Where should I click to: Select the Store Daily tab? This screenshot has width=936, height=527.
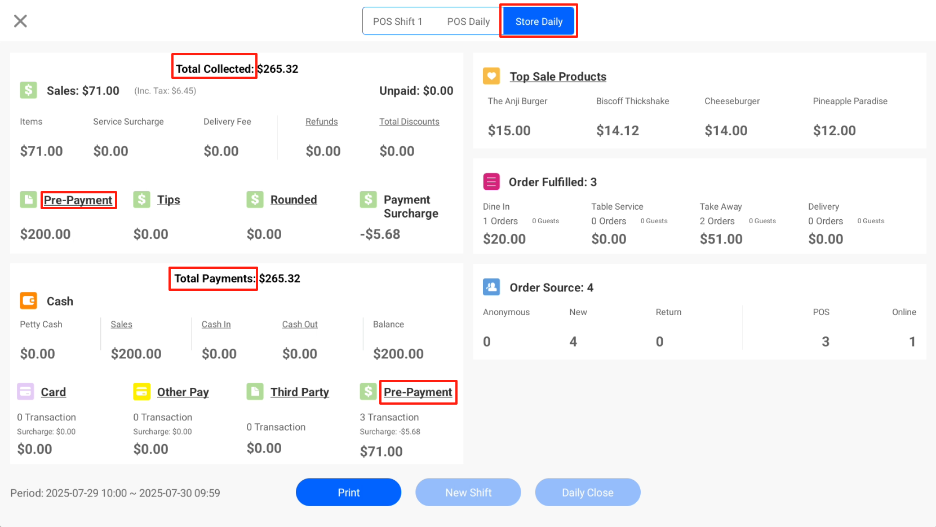[539, 21]
